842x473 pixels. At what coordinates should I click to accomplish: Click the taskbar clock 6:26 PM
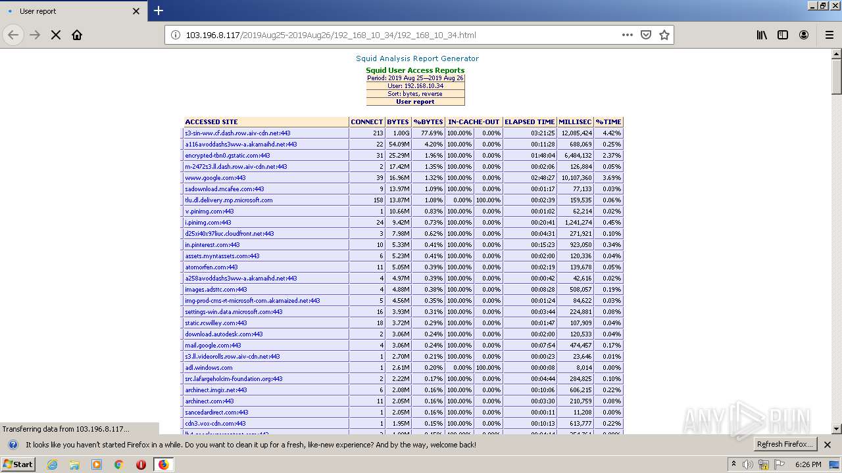(808, 464)
